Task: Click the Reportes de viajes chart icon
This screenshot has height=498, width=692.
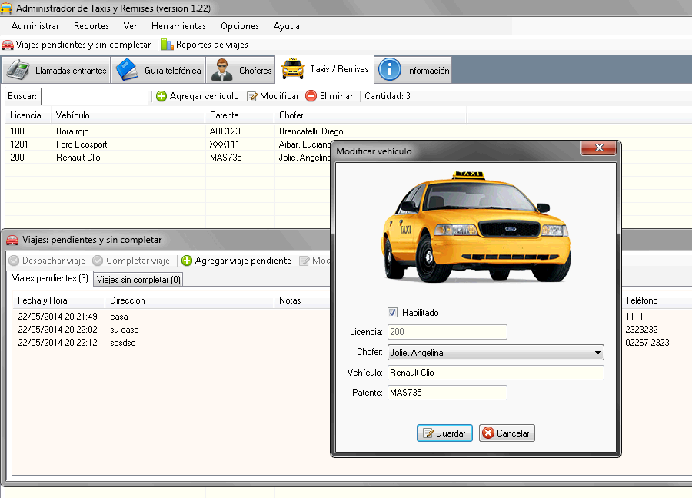Action: [168, 45]
